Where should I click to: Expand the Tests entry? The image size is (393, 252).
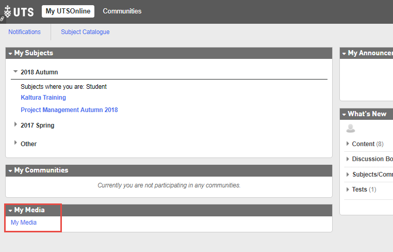348,190
